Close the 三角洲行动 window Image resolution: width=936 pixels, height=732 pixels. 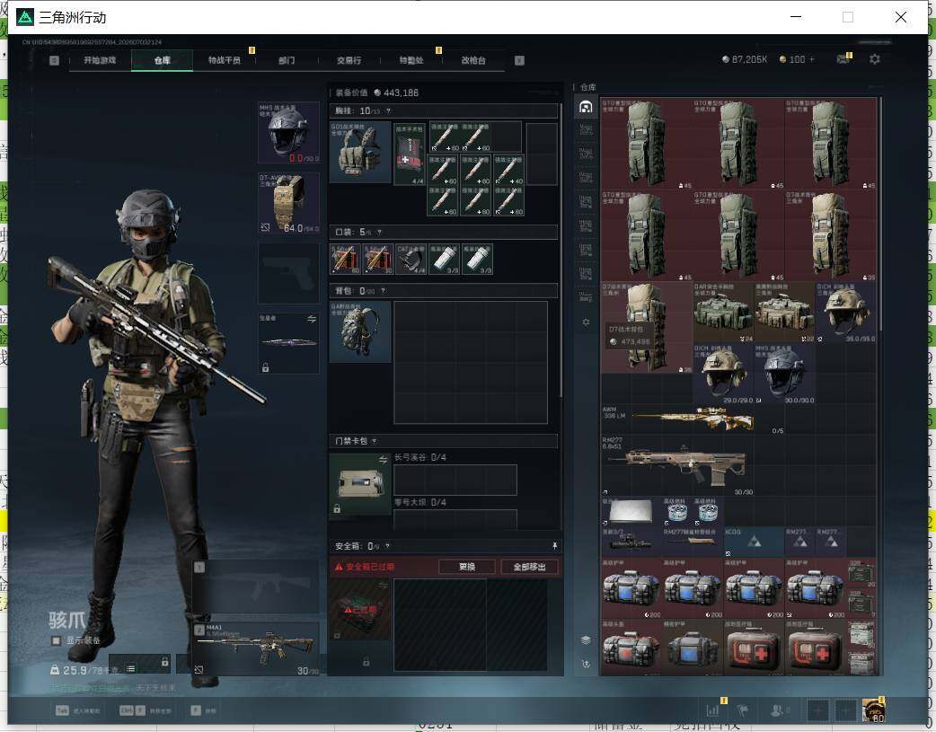(901, 17)
